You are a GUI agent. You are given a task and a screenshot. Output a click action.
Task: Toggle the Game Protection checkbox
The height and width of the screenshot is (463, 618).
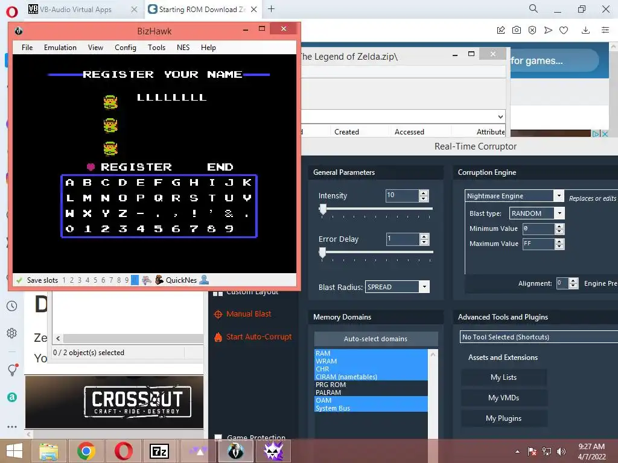[x=218, y=437]
